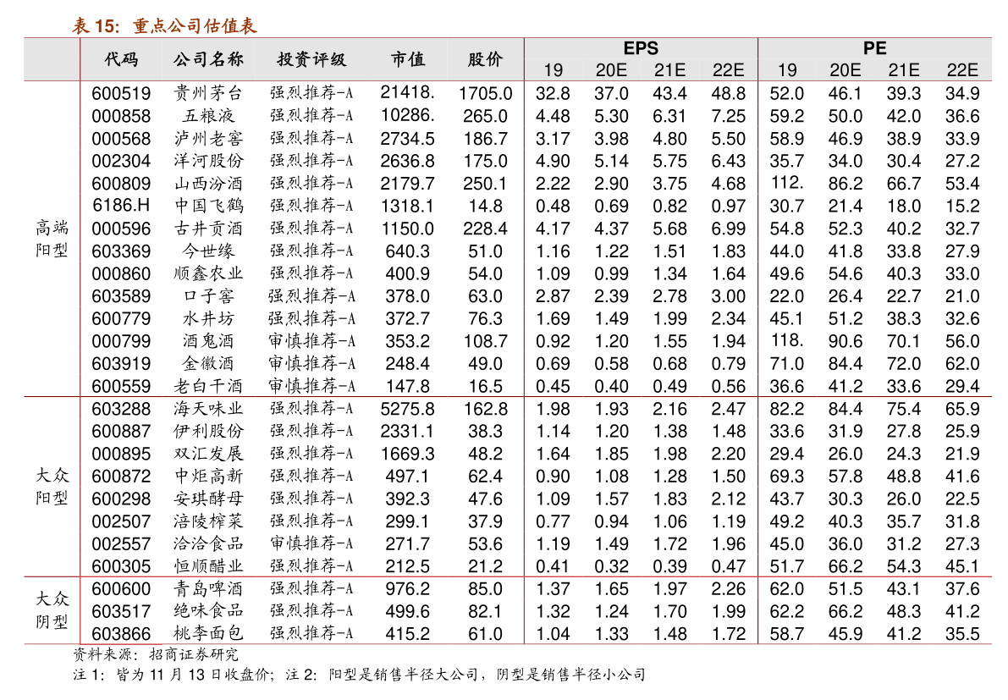Click share price 61.0 for 桃李面包

coord(485,633)
